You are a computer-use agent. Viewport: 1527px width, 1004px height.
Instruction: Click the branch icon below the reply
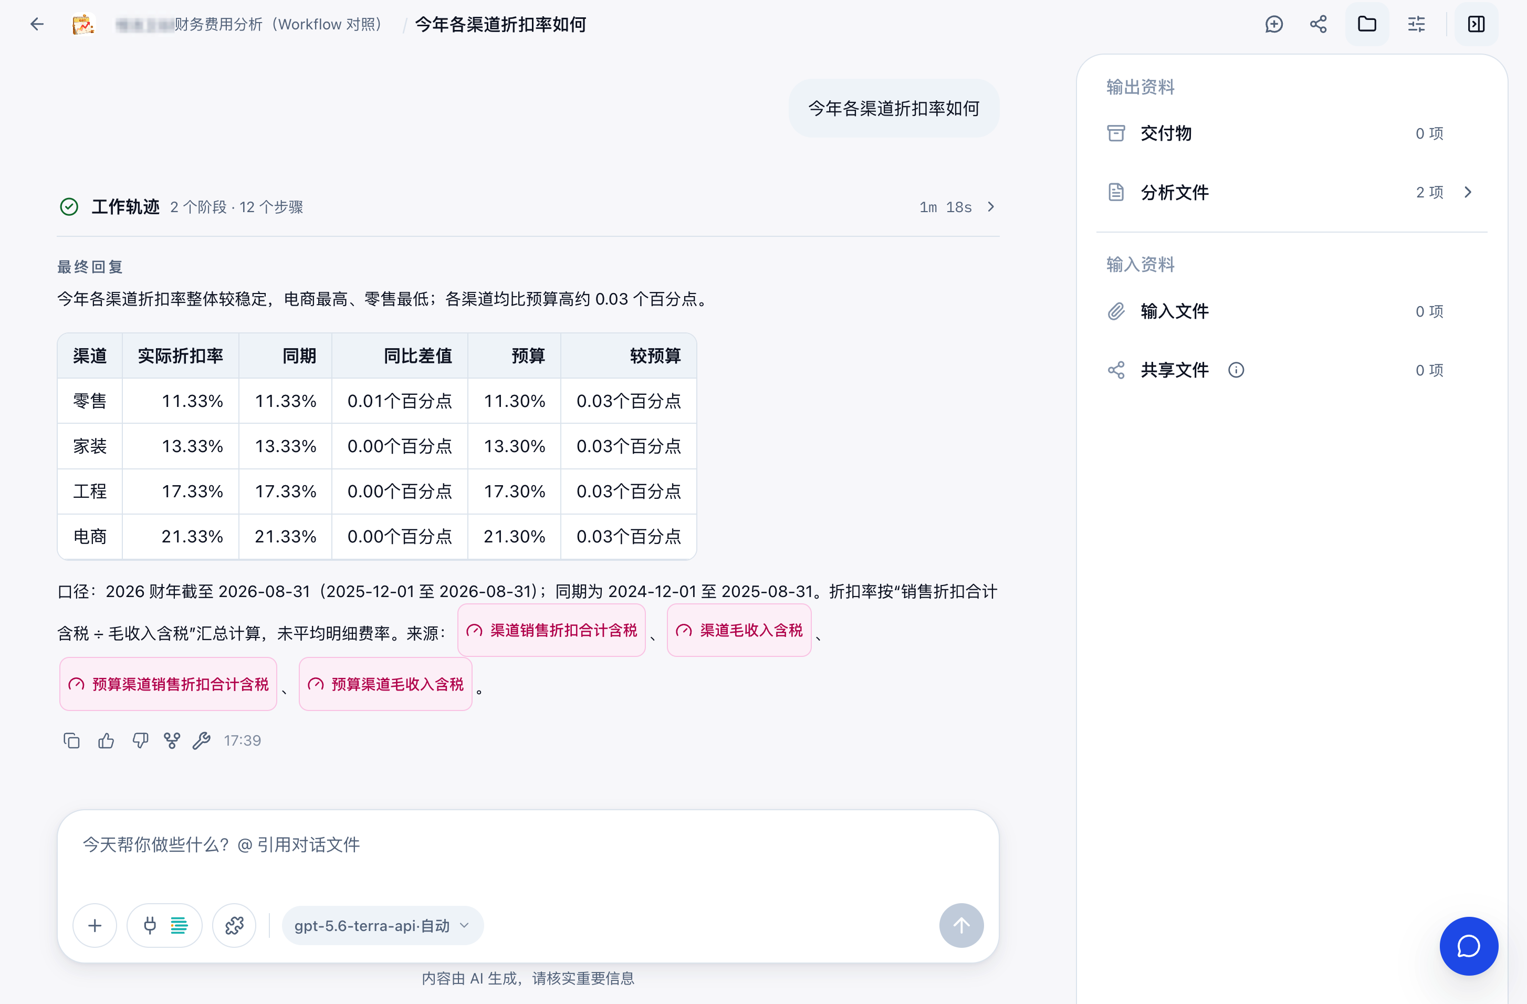click(171, 741)
